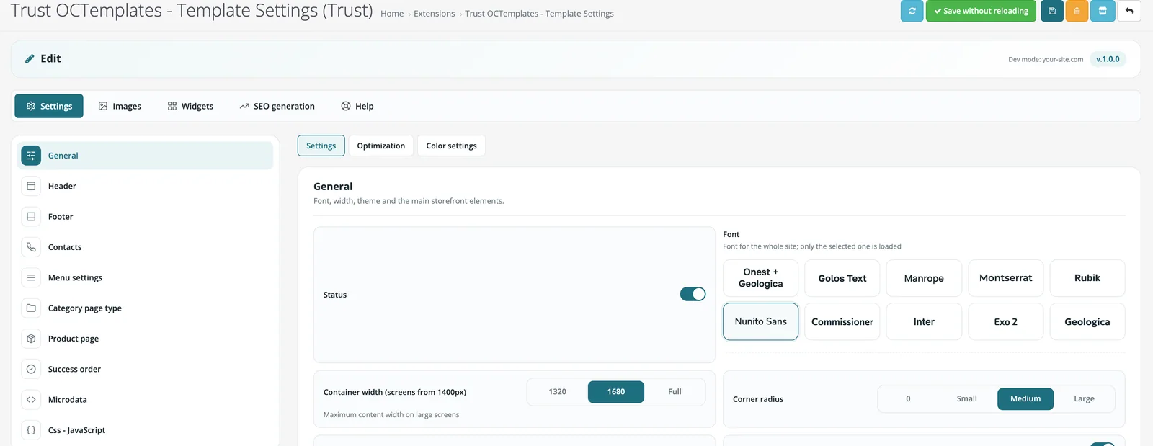
Task: Click the v.1.0.0 version badge
Action: coord(1108,59)
